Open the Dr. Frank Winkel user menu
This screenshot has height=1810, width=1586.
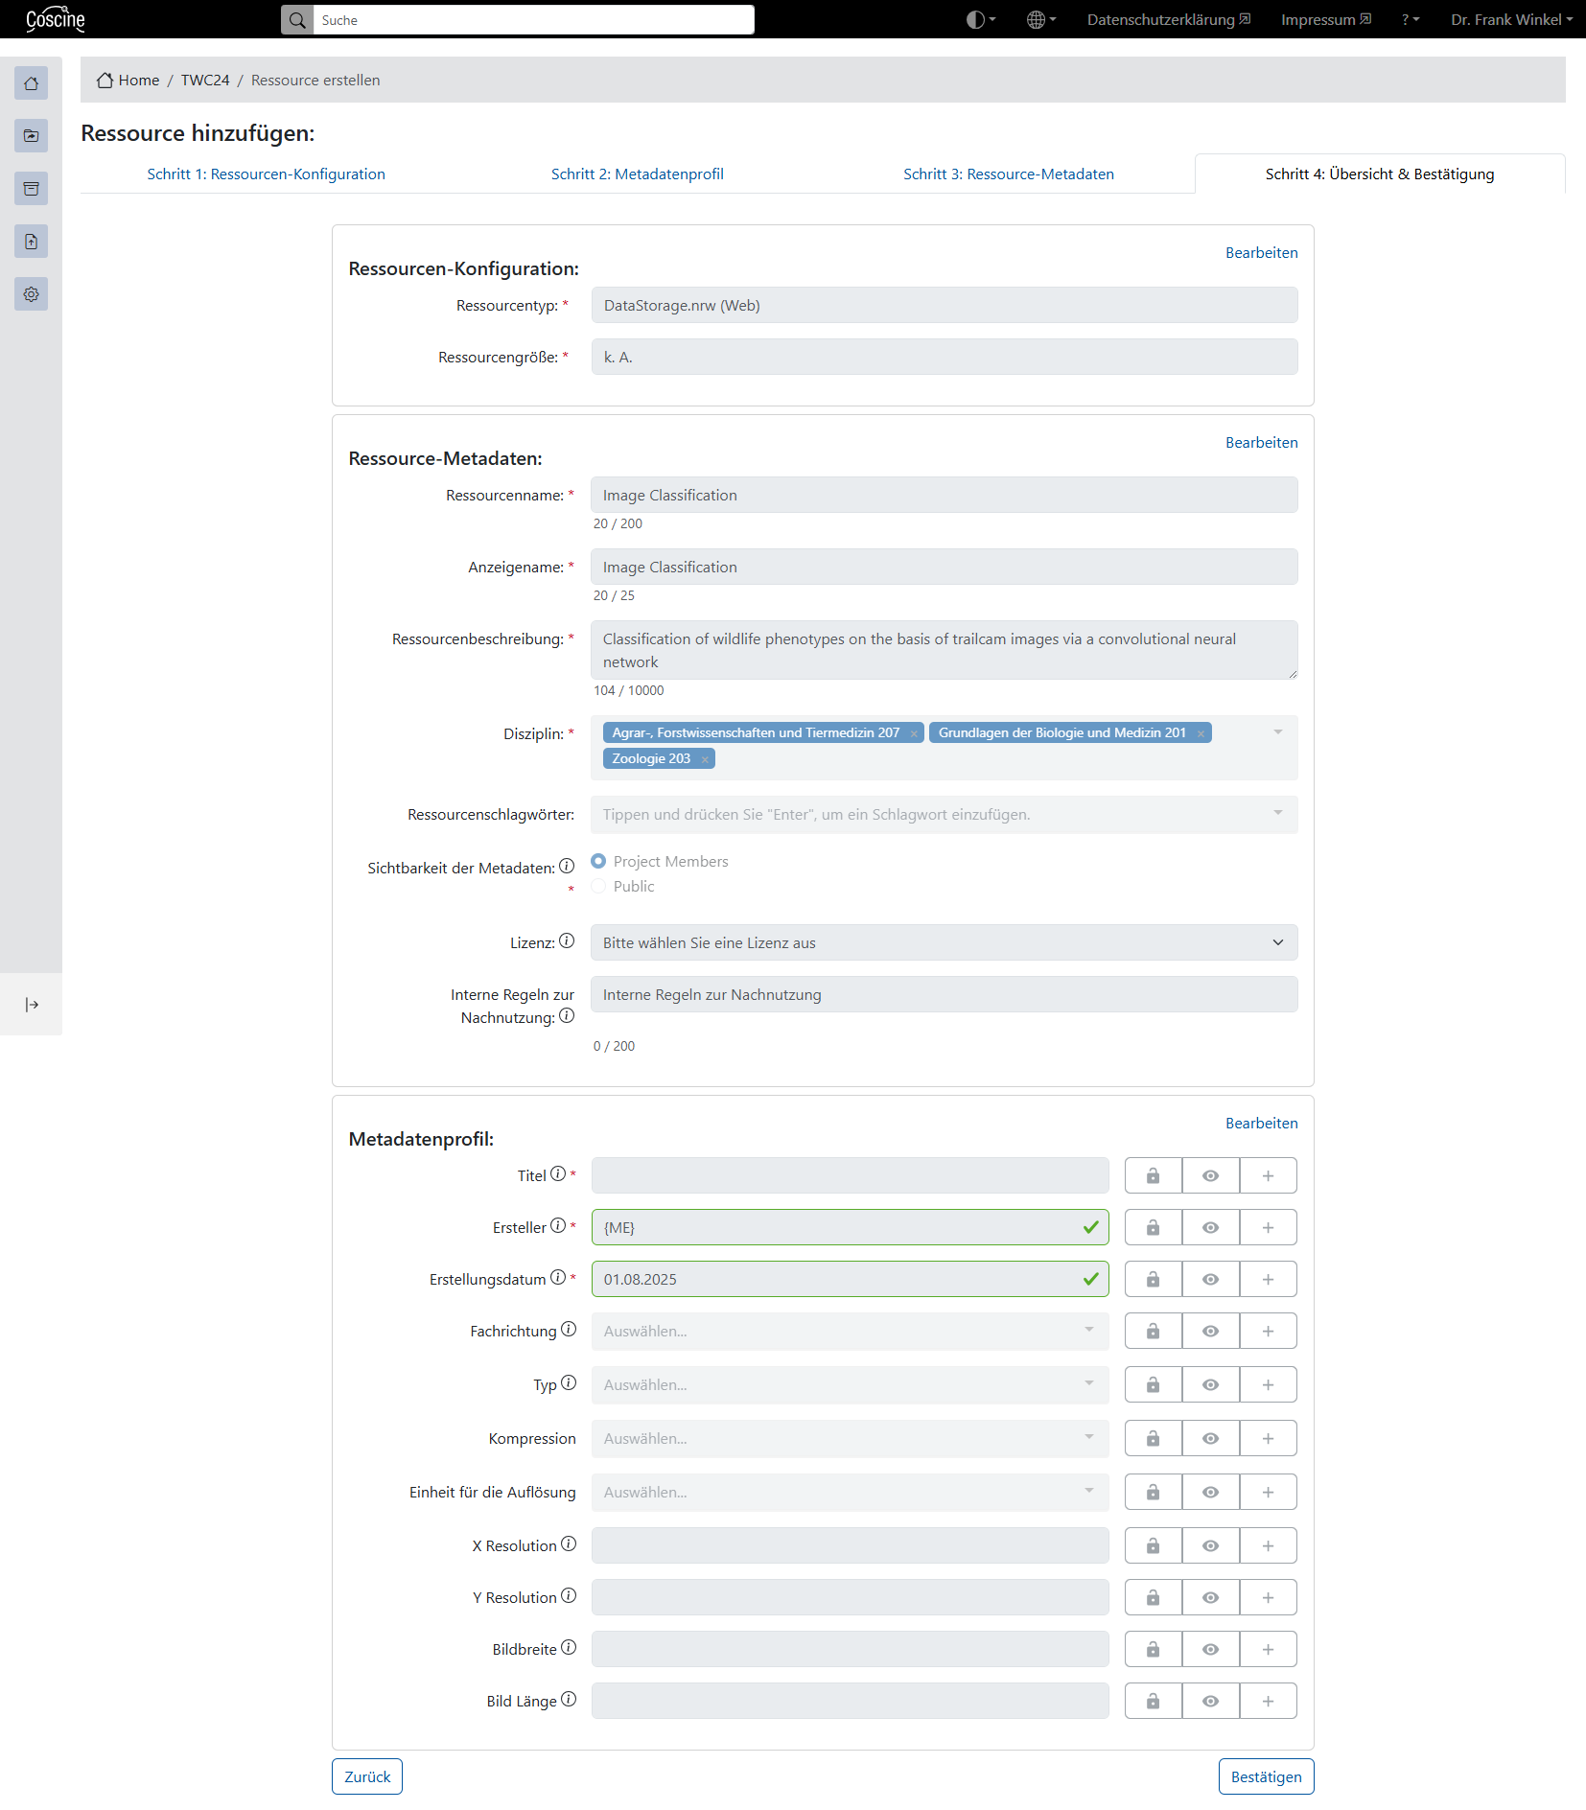1511,19
